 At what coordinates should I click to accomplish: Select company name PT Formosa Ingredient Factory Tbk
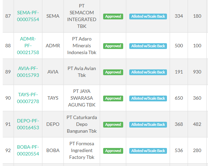click(x=82, y=150)
